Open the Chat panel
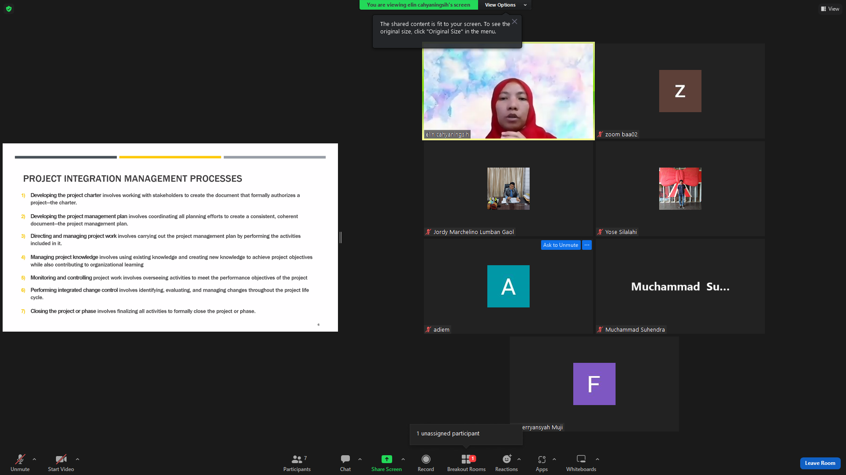Image resolution: width=846 pixels, height=475 pixels. coord(345,463)
